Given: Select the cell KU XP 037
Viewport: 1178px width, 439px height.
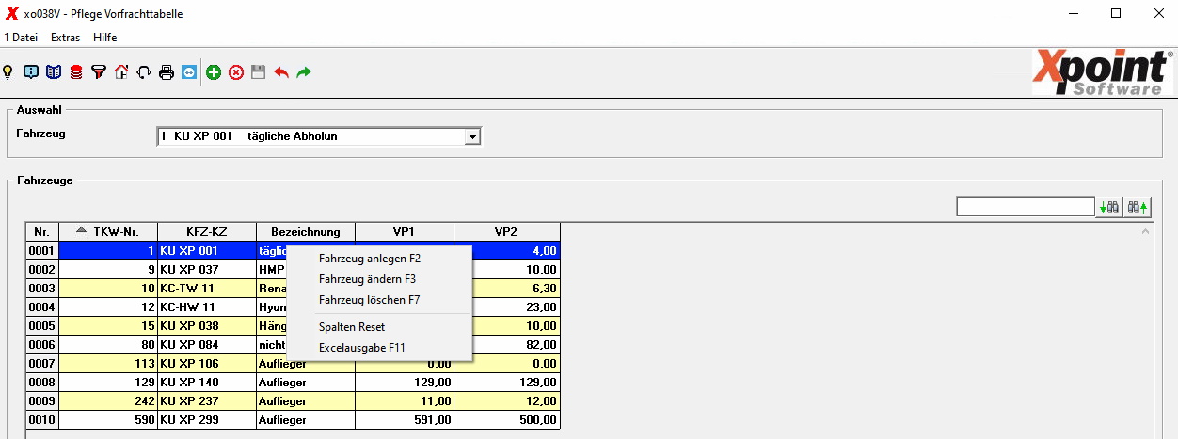Looking at the screenshot, I should [207, 268].
